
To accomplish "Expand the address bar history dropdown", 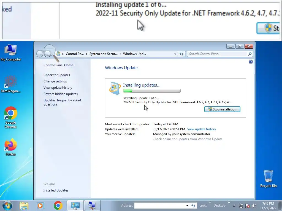I will tap(175, 54).
